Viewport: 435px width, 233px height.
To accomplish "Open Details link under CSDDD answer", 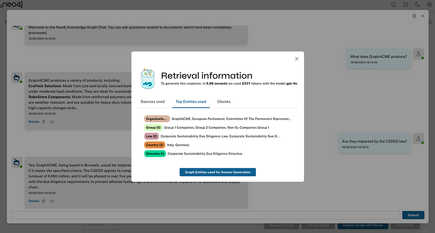I will pyautogui.click(x=34, y=201).
